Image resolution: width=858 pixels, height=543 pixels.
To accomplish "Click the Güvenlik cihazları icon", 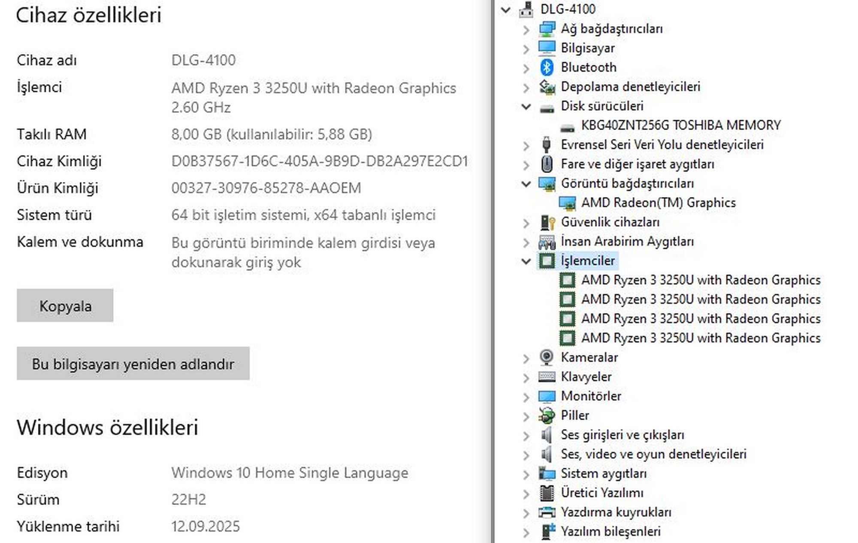I will tap(547, 222).
